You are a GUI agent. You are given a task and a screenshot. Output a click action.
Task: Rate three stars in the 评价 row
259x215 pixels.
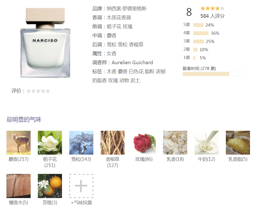click(38, 91)
